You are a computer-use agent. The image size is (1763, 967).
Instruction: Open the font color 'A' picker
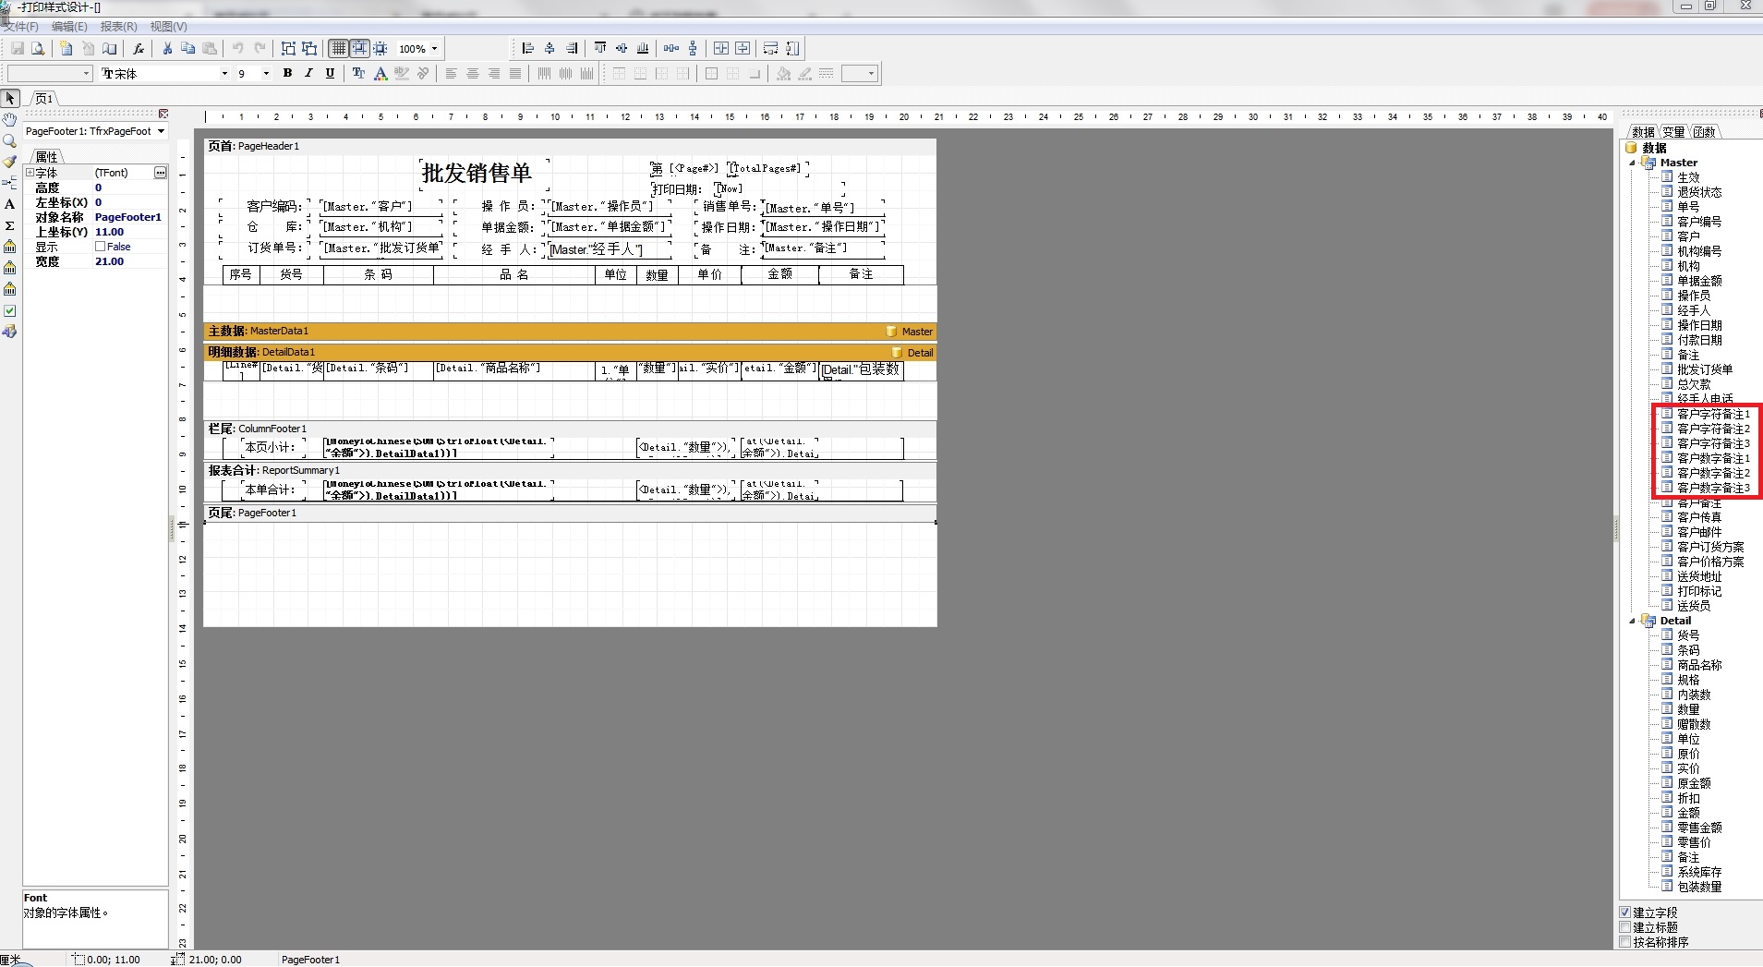(380, 74)
